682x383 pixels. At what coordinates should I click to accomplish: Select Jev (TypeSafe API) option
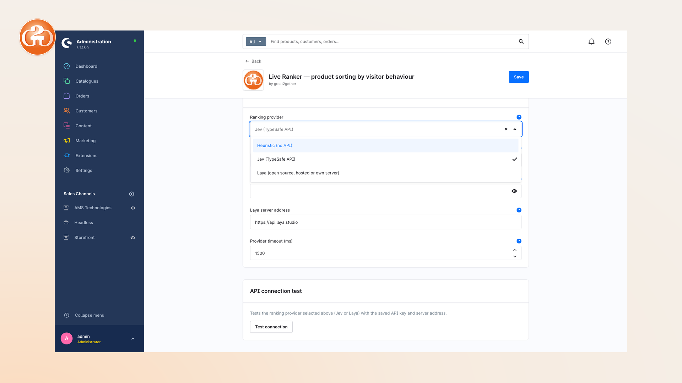[x=385, y=159]
